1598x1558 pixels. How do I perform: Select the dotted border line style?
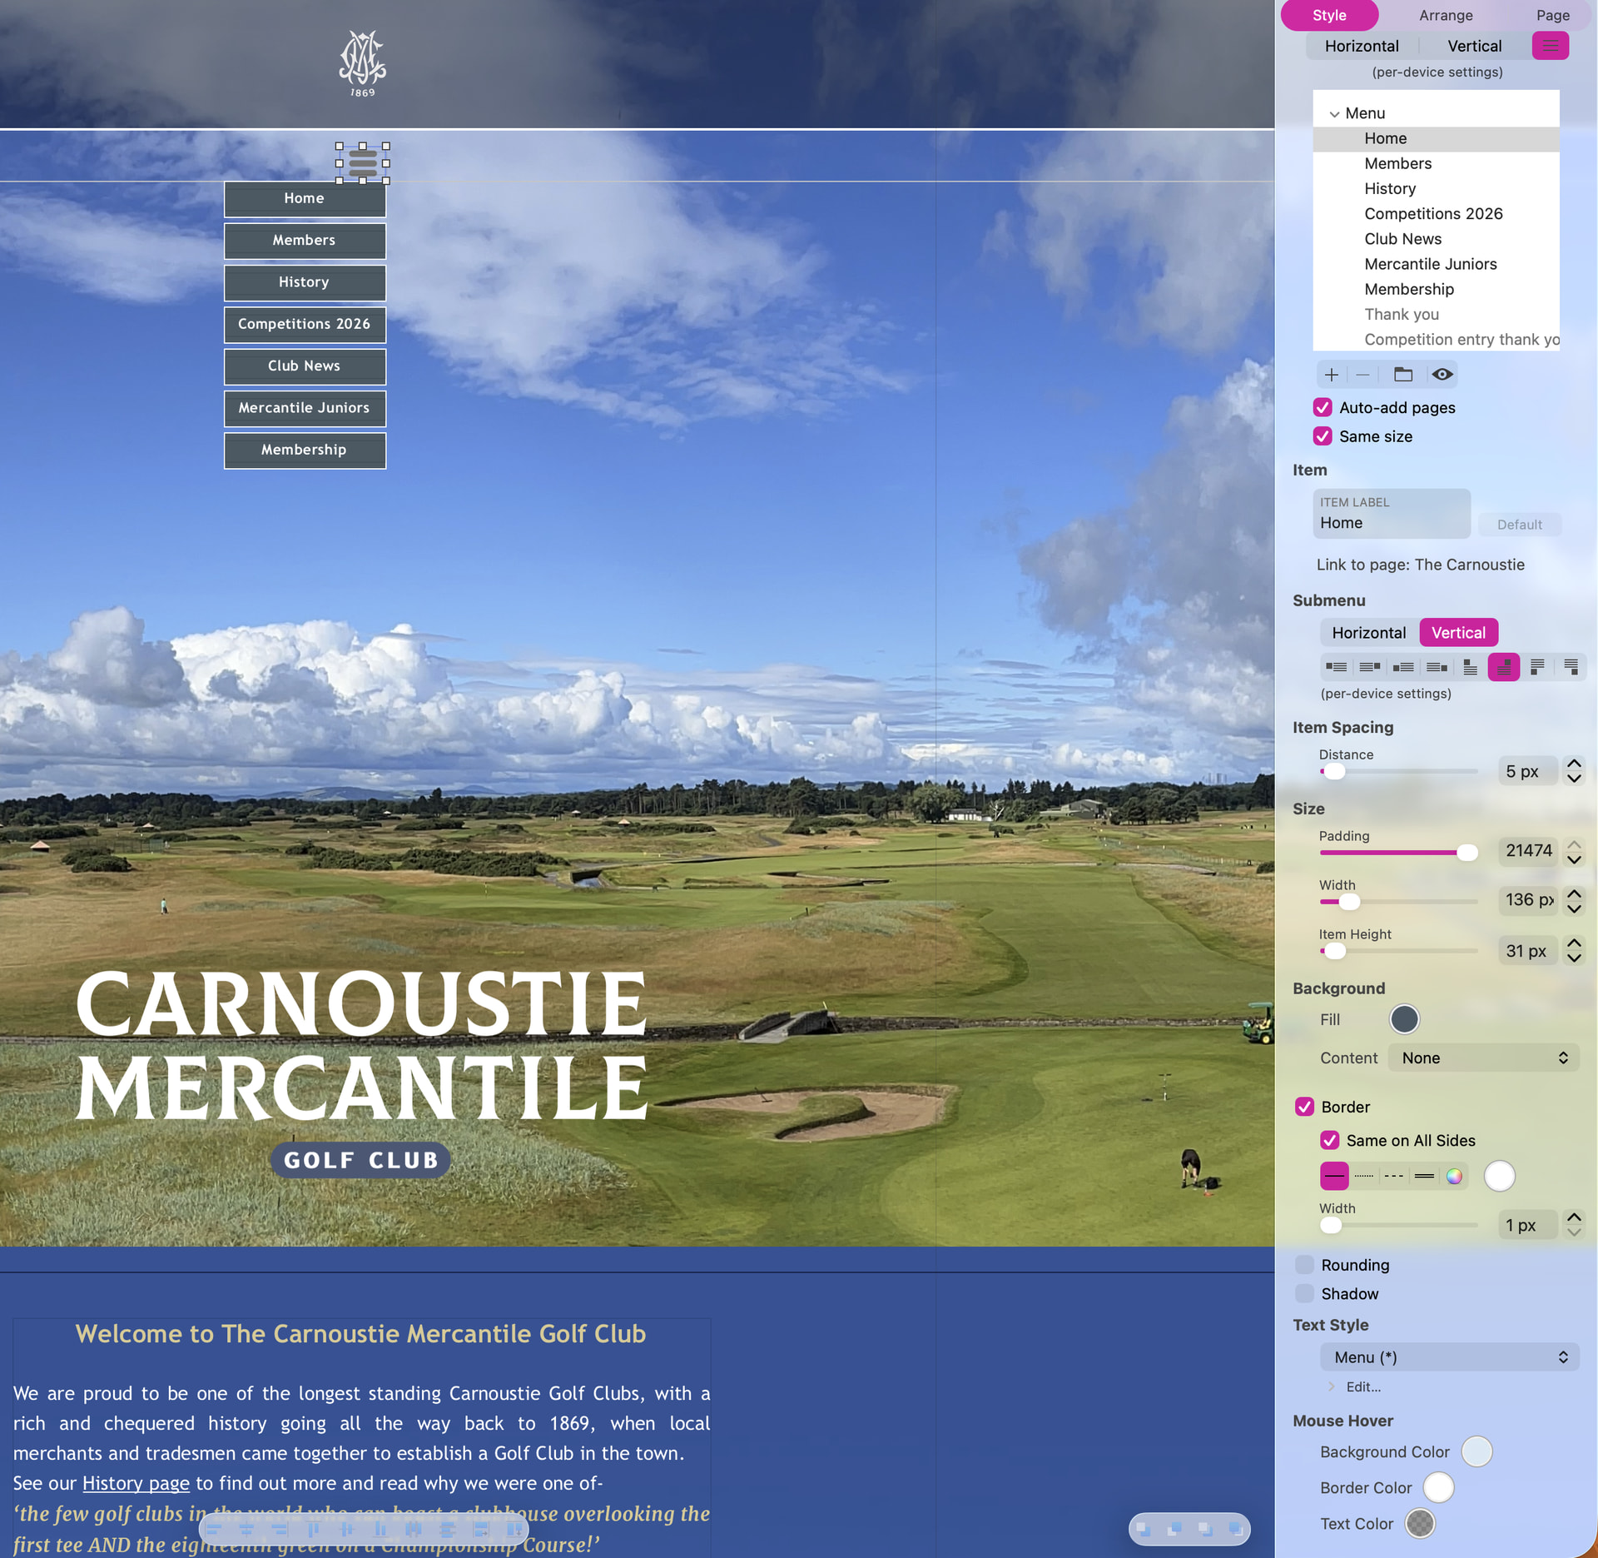(x=1364, y=1177)
